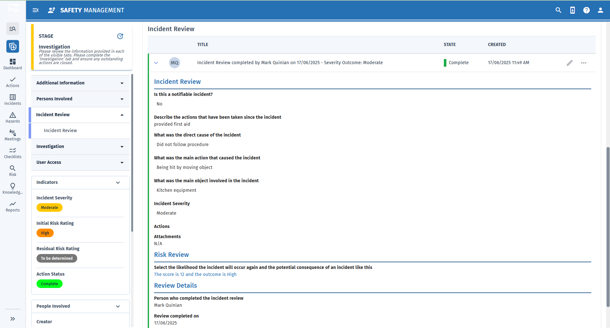Select the Incidents icon in the sidebar

(x=13, y=99)
